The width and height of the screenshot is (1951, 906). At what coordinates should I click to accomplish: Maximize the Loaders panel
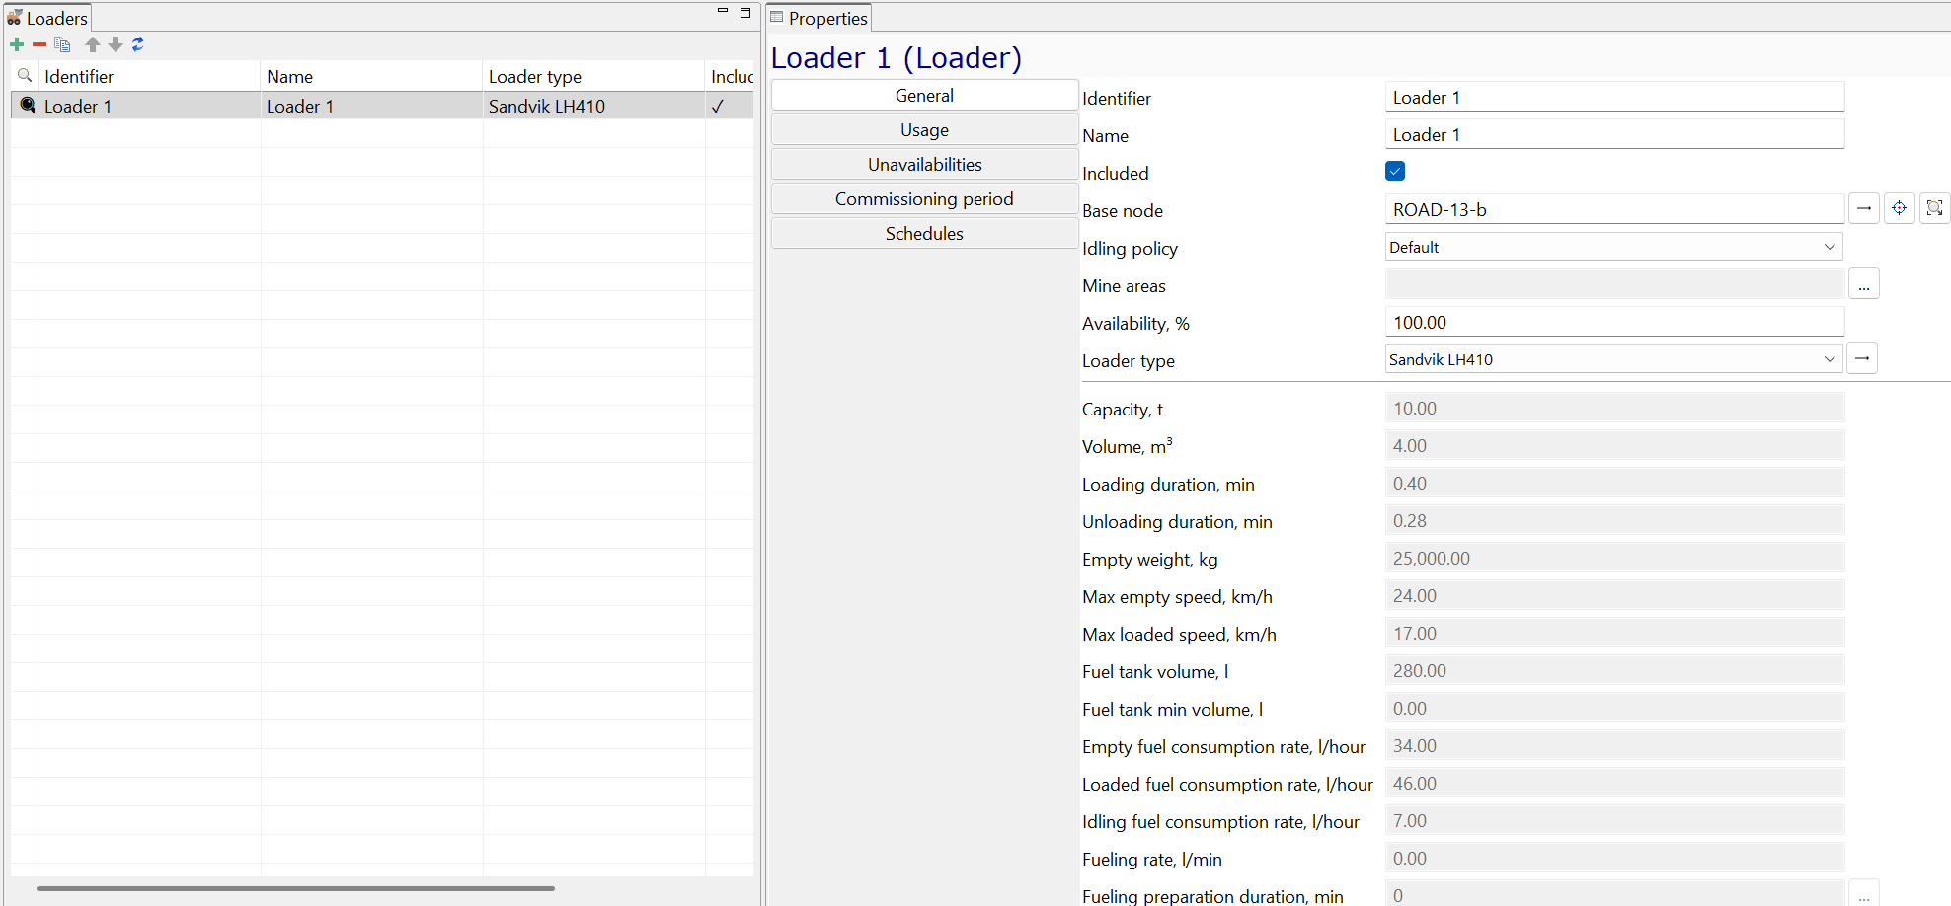point(745,12)
